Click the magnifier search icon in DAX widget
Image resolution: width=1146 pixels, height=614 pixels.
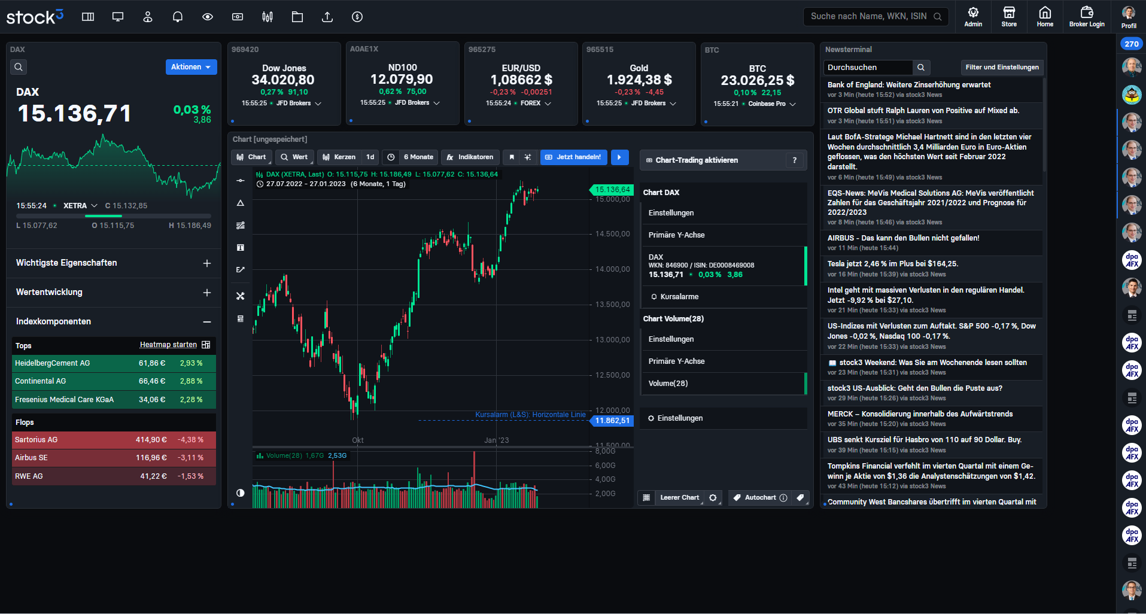tap(19, 67)
